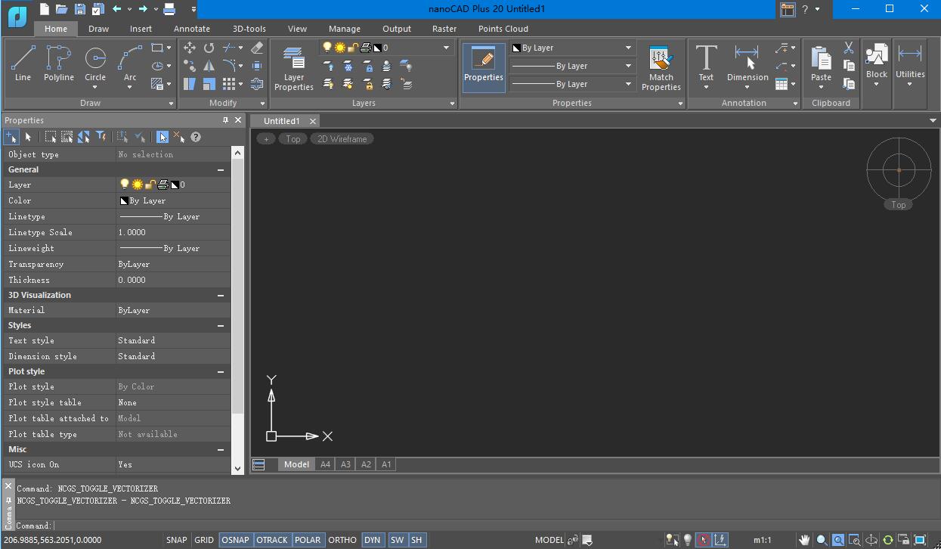
Task: Close the Untitled1 document tab
Action: pos(313,121)
